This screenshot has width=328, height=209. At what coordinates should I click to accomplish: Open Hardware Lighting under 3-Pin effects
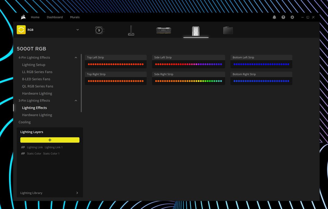[x=37, y=115]
